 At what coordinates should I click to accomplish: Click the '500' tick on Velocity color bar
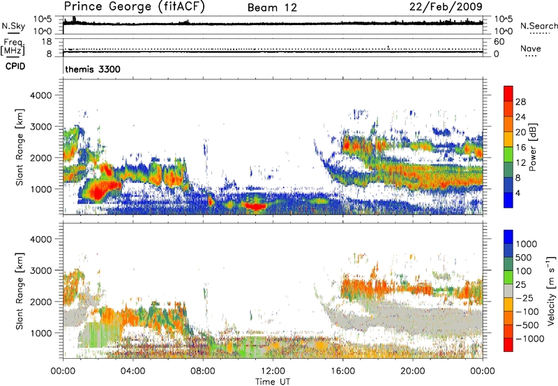(524, 258)
